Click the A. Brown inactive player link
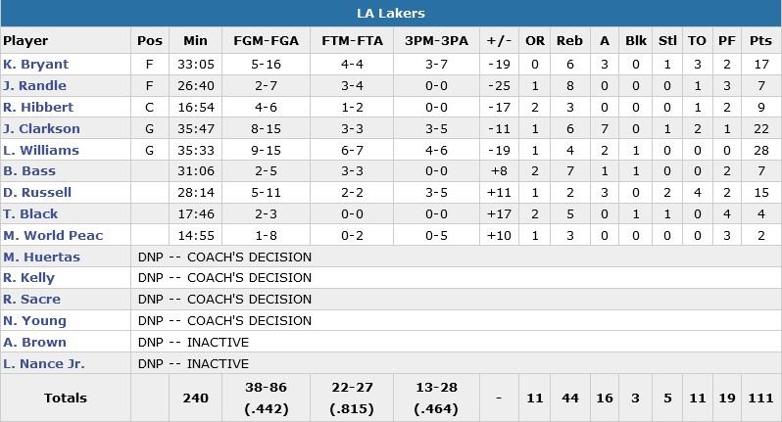Image resolution: width=782 pixels, height=422 pixels. click(34, 343)
